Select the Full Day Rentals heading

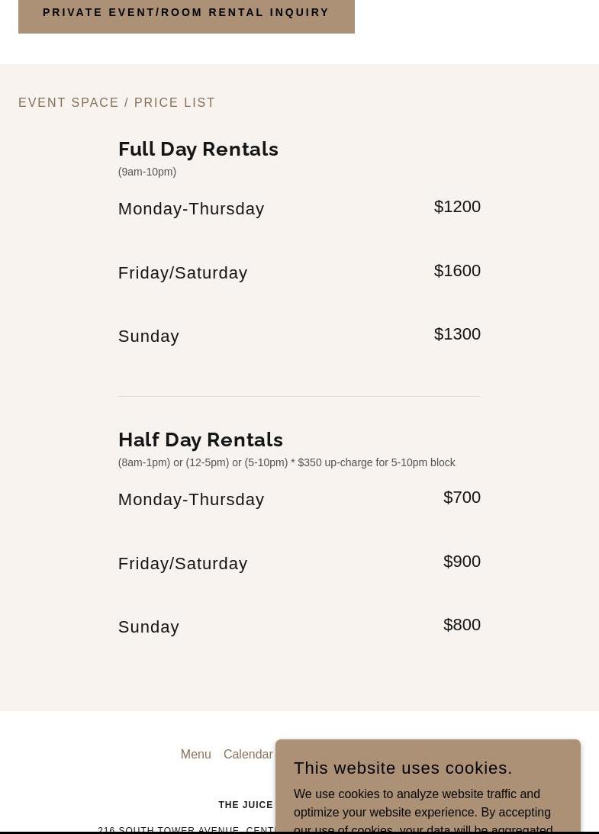198,149
